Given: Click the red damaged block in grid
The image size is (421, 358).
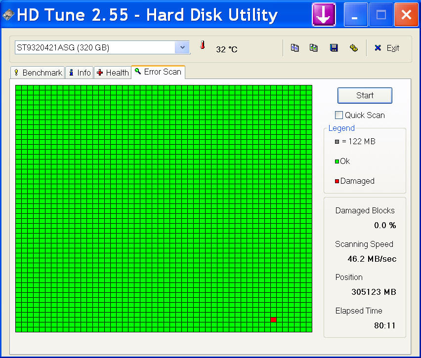Looking at the screenshot, I should [x=273, y=319].
